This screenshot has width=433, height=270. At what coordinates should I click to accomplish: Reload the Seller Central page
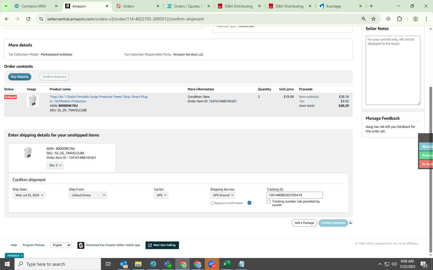point(28,19)
